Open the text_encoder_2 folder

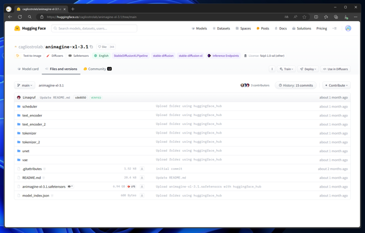coord(34,124)
